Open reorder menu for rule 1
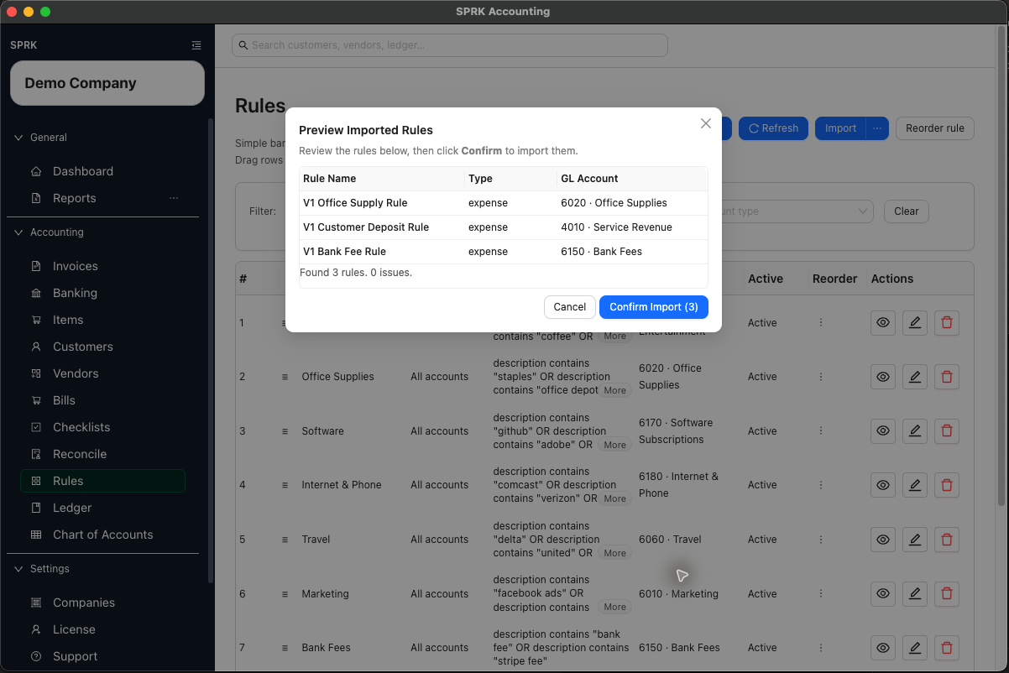Image resolution: width=1009 pixels, height=673 pixels. click(821, 323)
